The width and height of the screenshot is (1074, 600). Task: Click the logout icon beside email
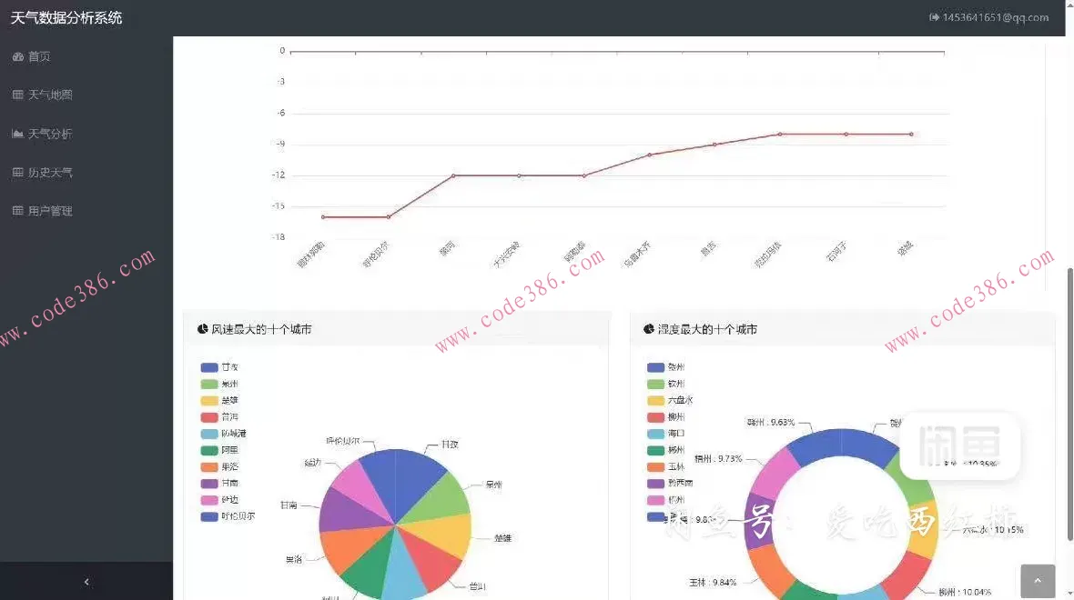tap(934, 17)
